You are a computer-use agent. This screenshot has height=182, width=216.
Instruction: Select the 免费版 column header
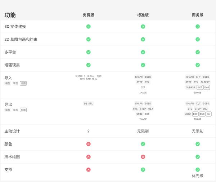pyautogui.click(x=88, y=15)
